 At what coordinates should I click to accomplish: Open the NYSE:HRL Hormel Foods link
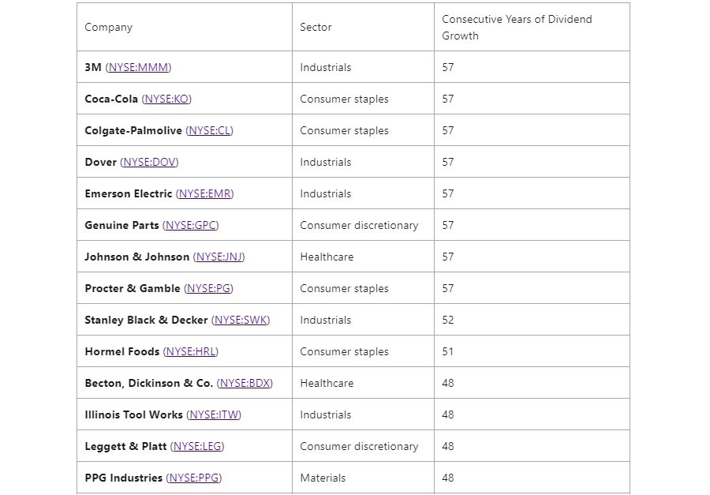191,351
